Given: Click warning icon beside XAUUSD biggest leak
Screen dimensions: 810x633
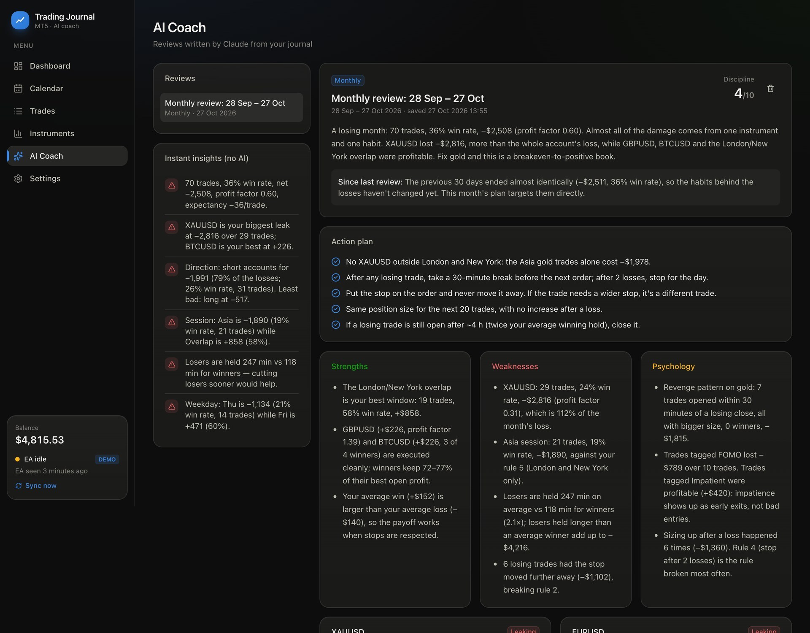Looking at the screenshot, I should click(172, 227).
